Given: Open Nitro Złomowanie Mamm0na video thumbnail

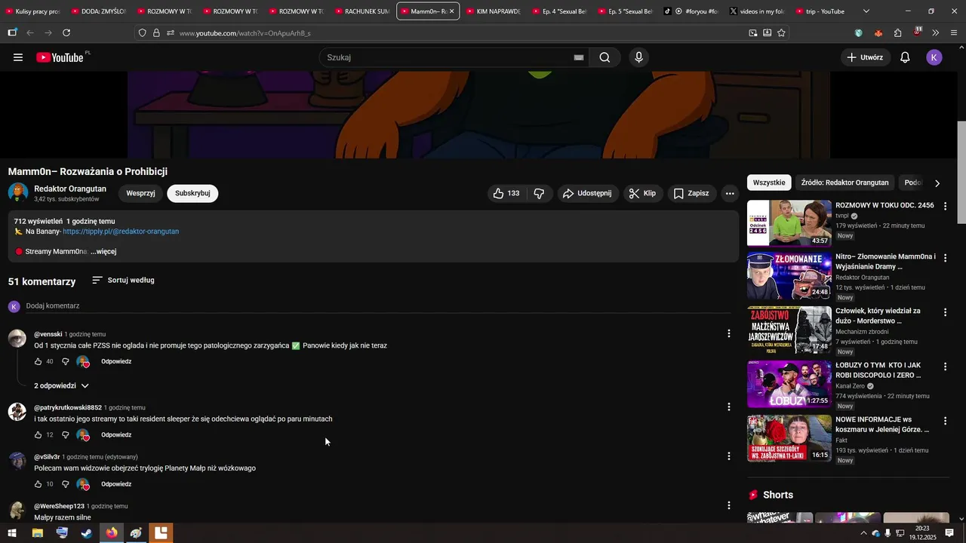Looking at the screenshot, I should (789, 278).
